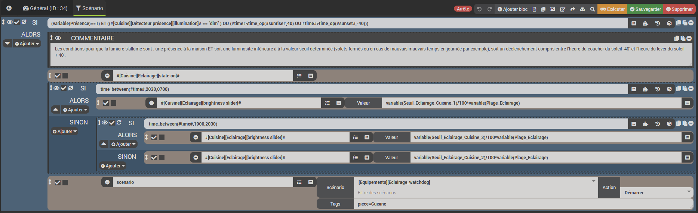Open the list icon of the main SI condition
Screen dimensions: 698x213
tap(634, 23)
